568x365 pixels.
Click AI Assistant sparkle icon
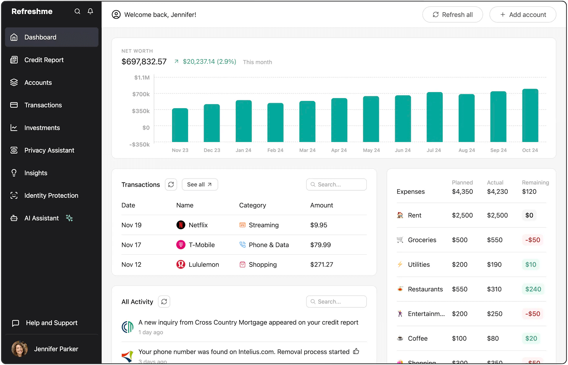click(69, 218)
